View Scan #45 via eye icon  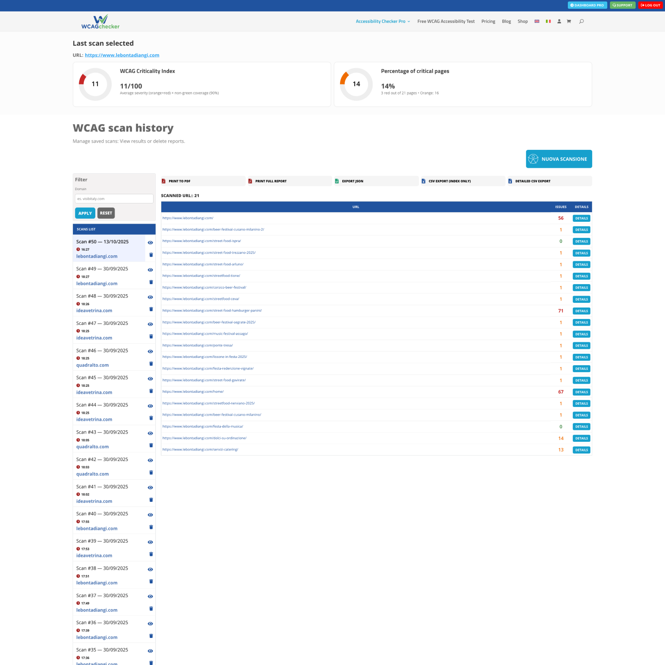pyautogui.click(x=150, y=379)
